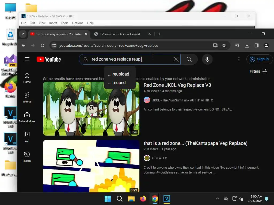Open Chrome media controls icon
274x205 pixels.
pyautogui.click(x=237, y=45)
